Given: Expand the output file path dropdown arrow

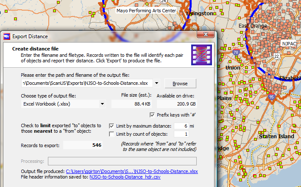Looking at the screenshot, I should pos(156,83).
